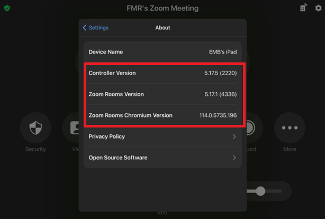Click the blue back chevron icon

85,28
